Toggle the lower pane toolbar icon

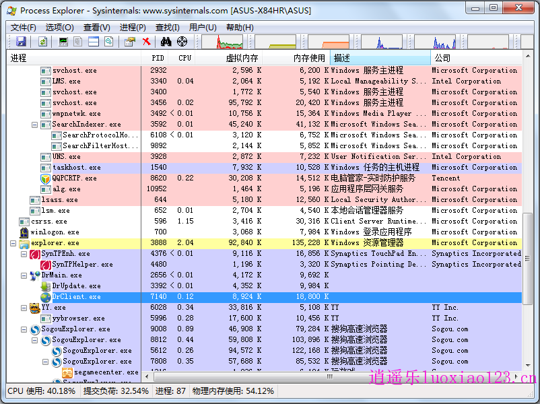(94, 42)
